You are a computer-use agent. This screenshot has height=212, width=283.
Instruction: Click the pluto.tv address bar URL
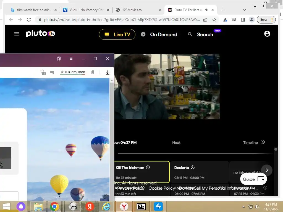[x=122, y=20]
